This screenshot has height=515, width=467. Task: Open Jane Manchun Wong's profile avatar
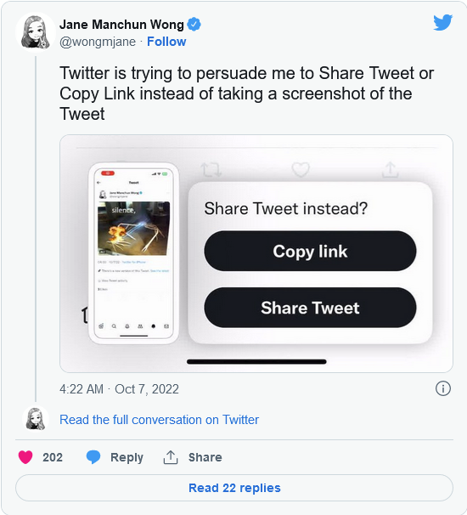coord(36,32)
